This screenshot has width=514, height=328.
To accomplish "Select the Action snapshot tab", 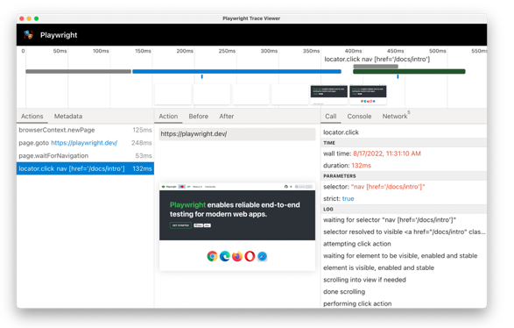I will [168, 117].
